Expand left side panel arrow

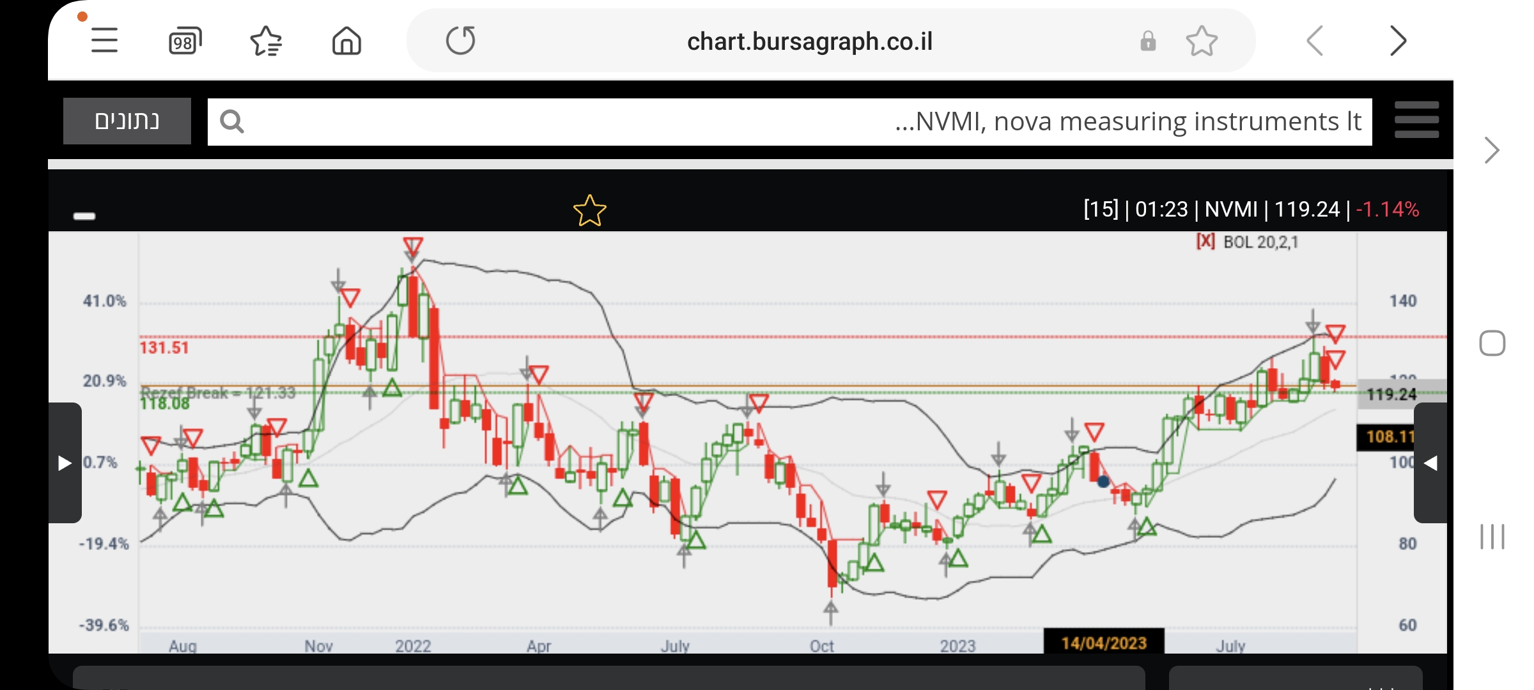[65, 463]
